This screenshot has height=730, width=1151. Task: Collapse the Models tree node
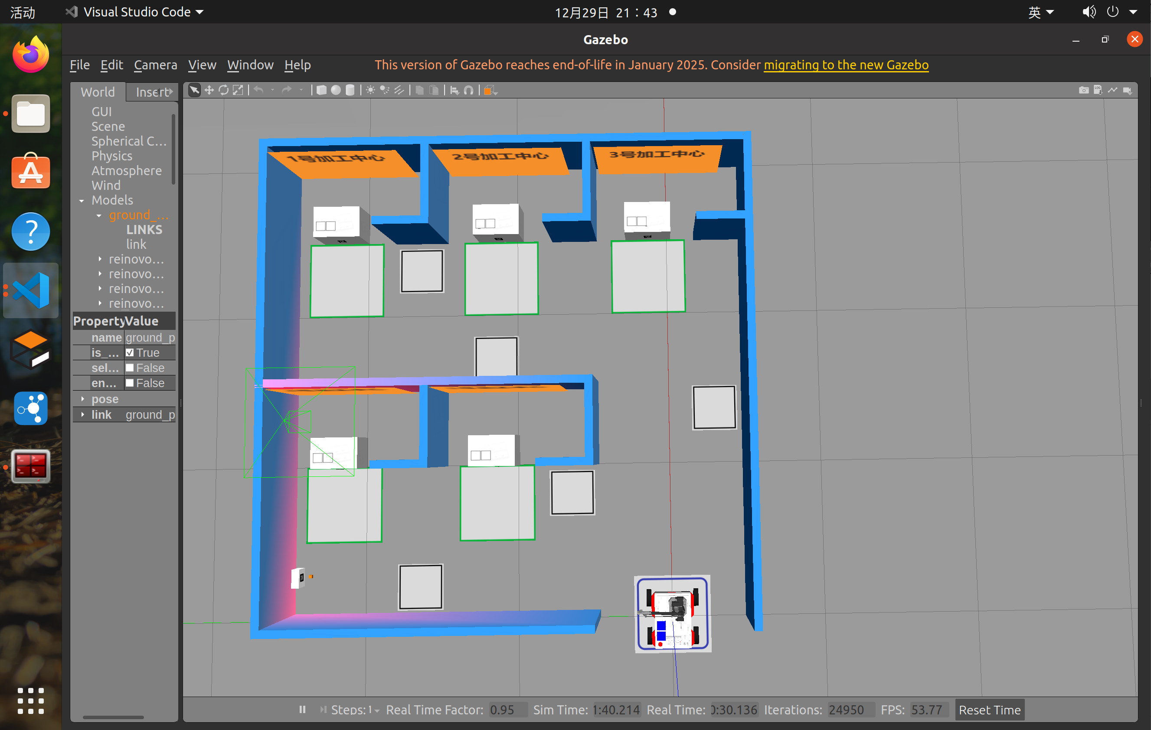[x=82, y=201]
